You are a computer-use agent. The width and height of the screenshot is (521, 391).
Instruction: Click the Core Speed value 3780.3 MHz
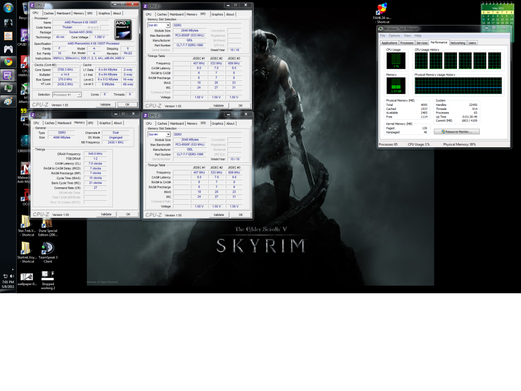coord(65,70)
